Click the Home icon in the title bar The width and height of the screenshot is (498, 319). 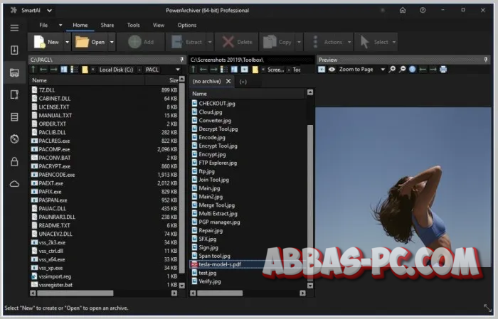[x=403, y=11]
